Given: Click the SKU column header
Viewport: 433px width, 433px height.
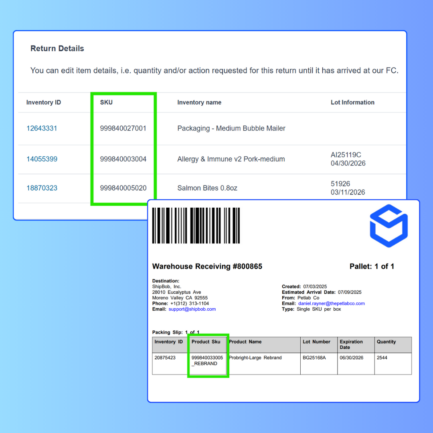Looking at the screenshot, I should (106, 102).
